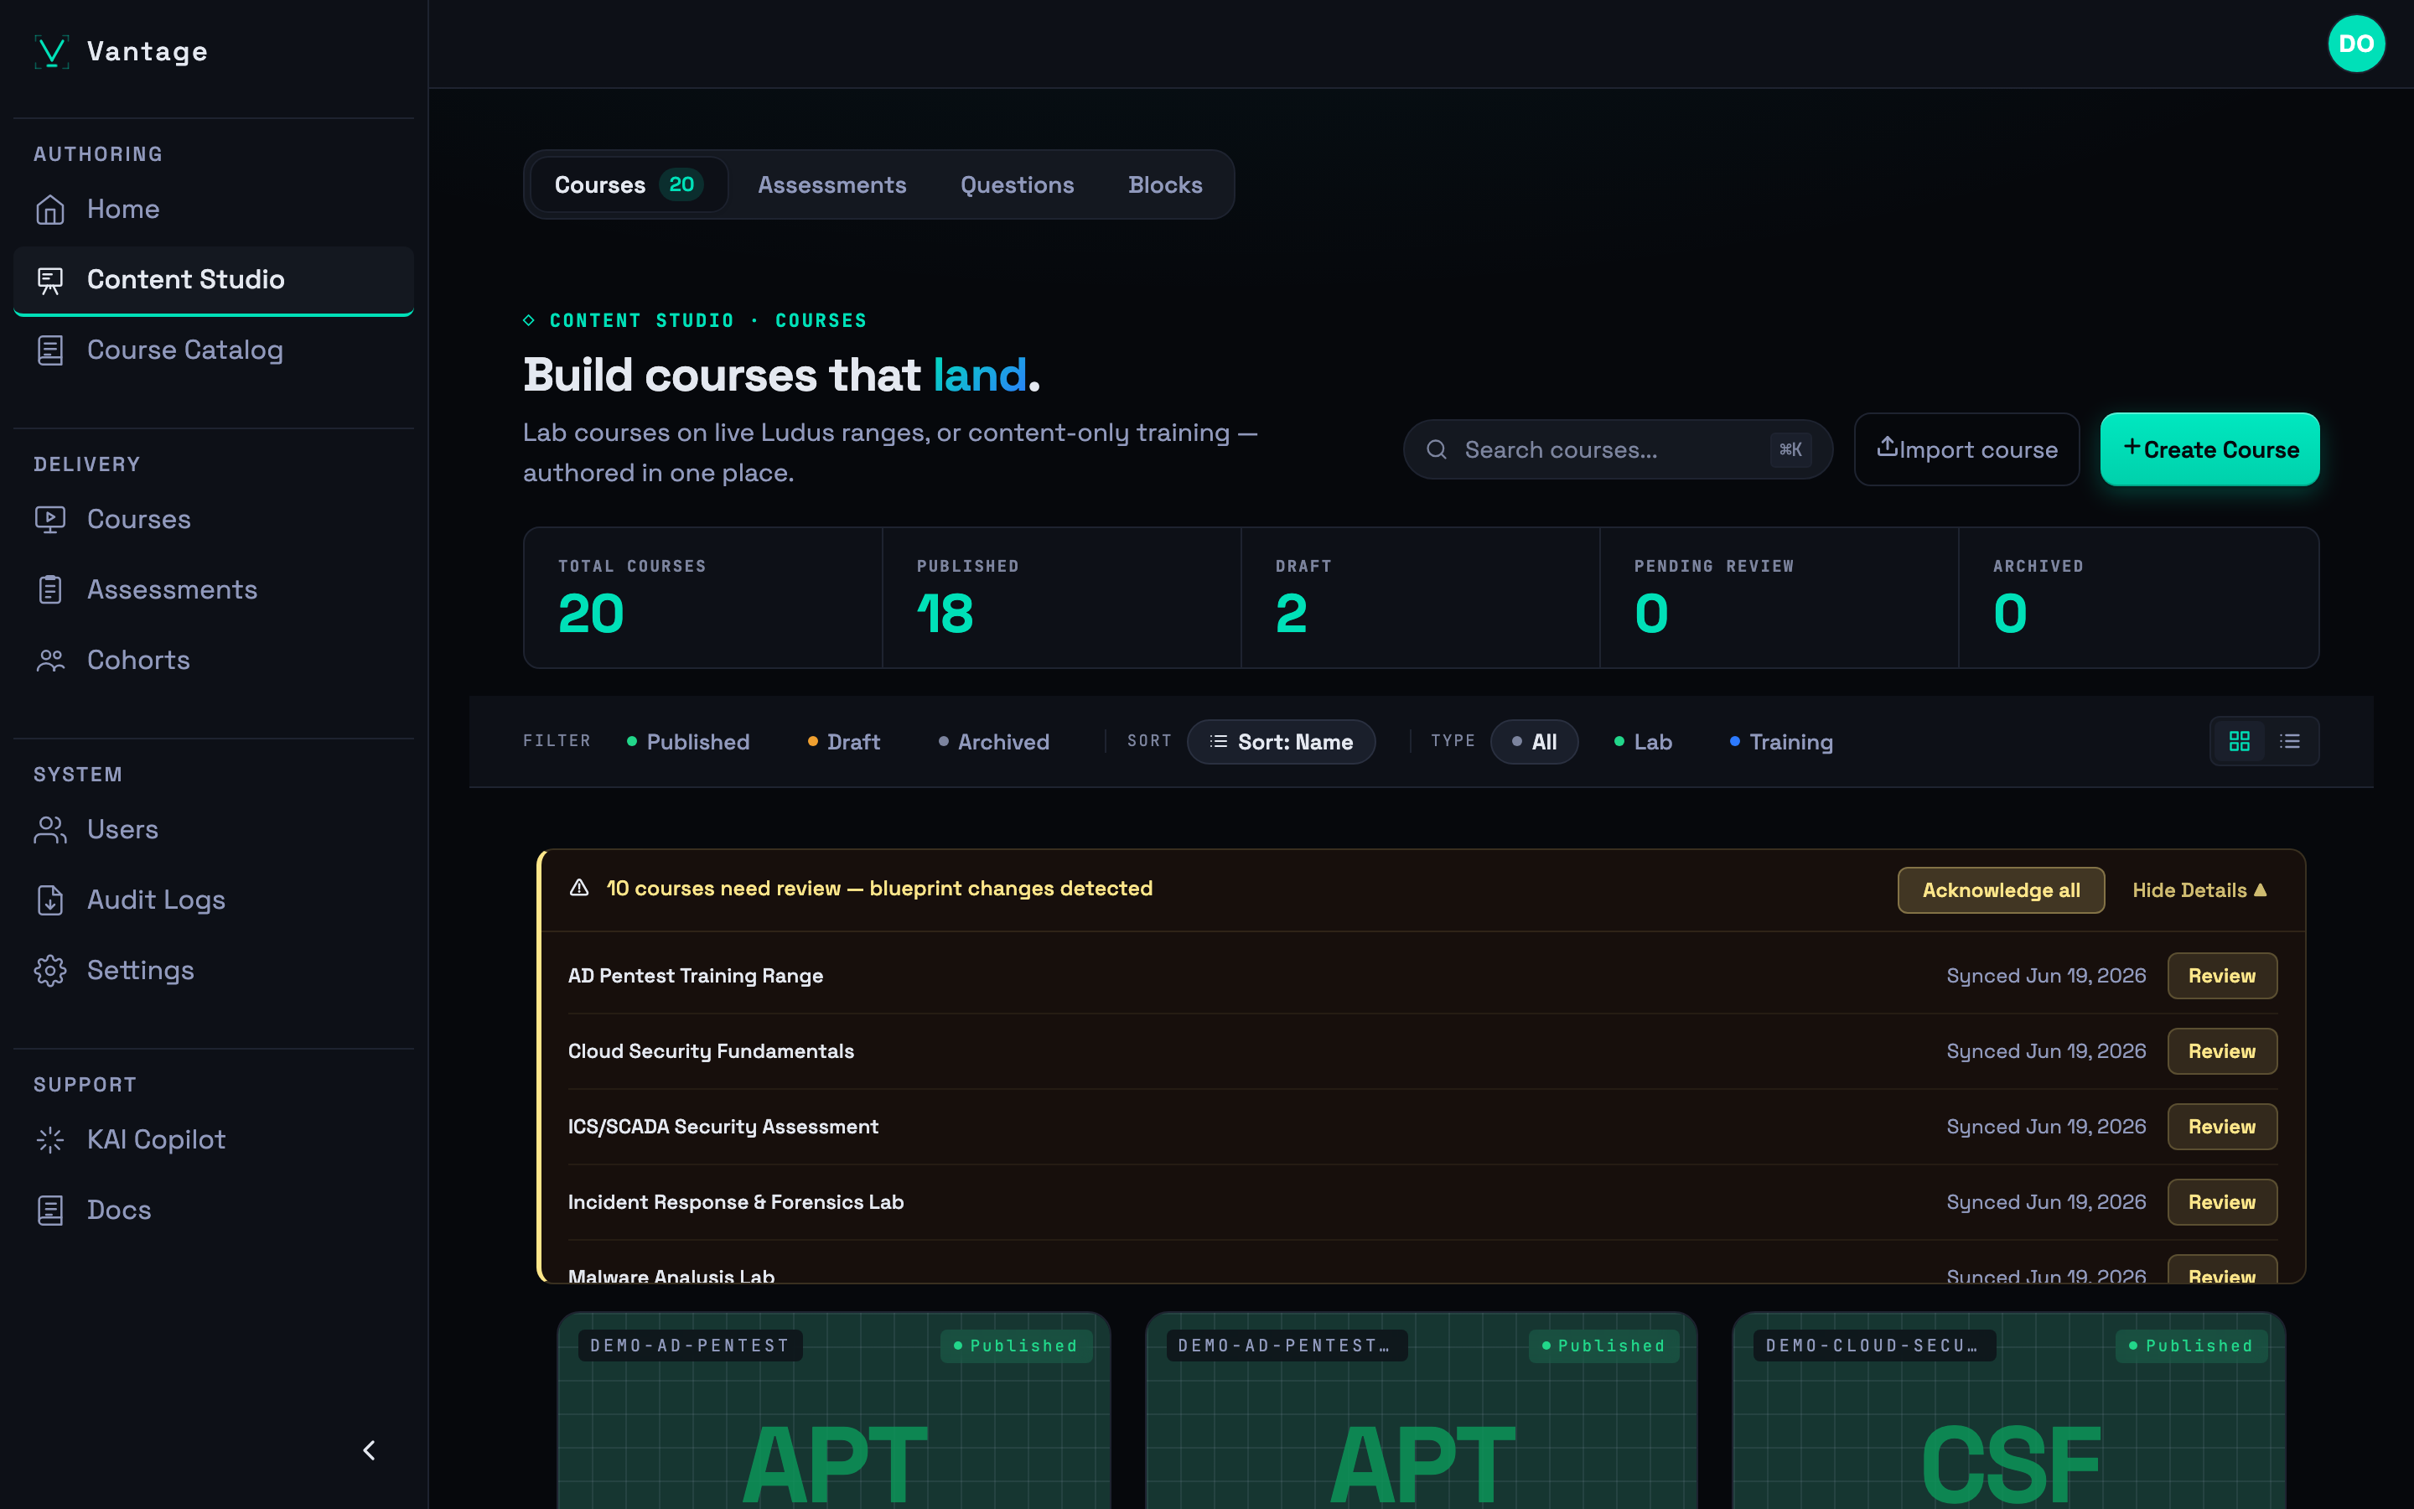The height and width of the screenshot is (1509, 2414).
Task: Focus the Search courses input field
Action: coord(1617,449)
